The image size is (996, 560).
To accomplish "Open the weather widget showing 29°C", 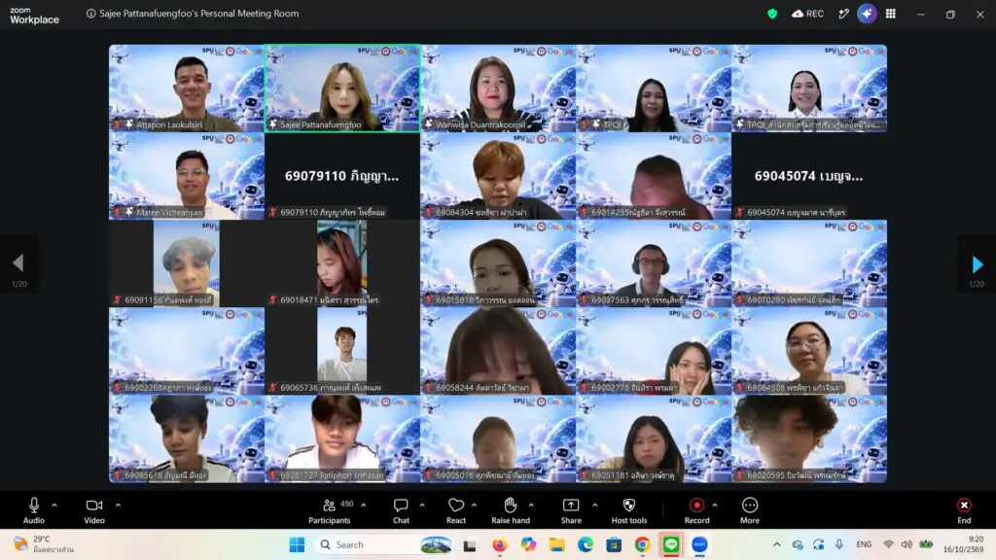I will 43,544.
